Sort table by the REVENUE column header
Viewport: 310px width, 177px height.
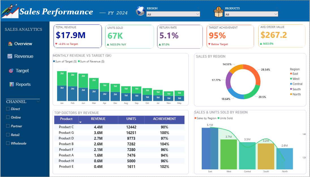point(98,119)
